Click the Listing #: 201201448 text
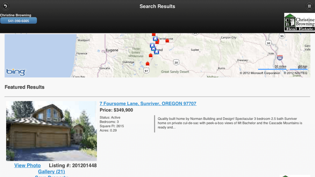This screenshot has width=315, height=177. pyautogui.click(x=73, y=165)
